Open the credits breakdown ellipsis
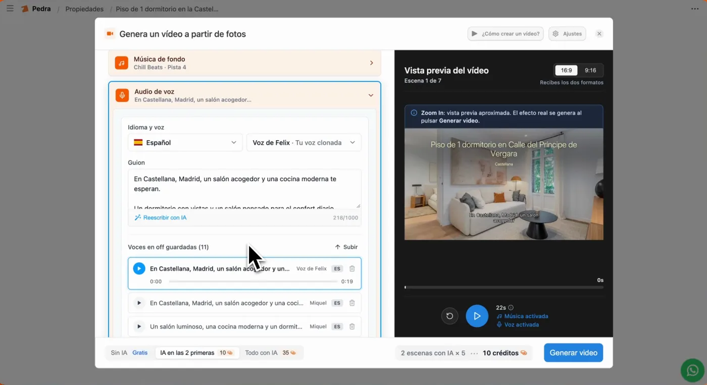Image resolution: width=707 pixels, height=385 pixels. (474, 353)
